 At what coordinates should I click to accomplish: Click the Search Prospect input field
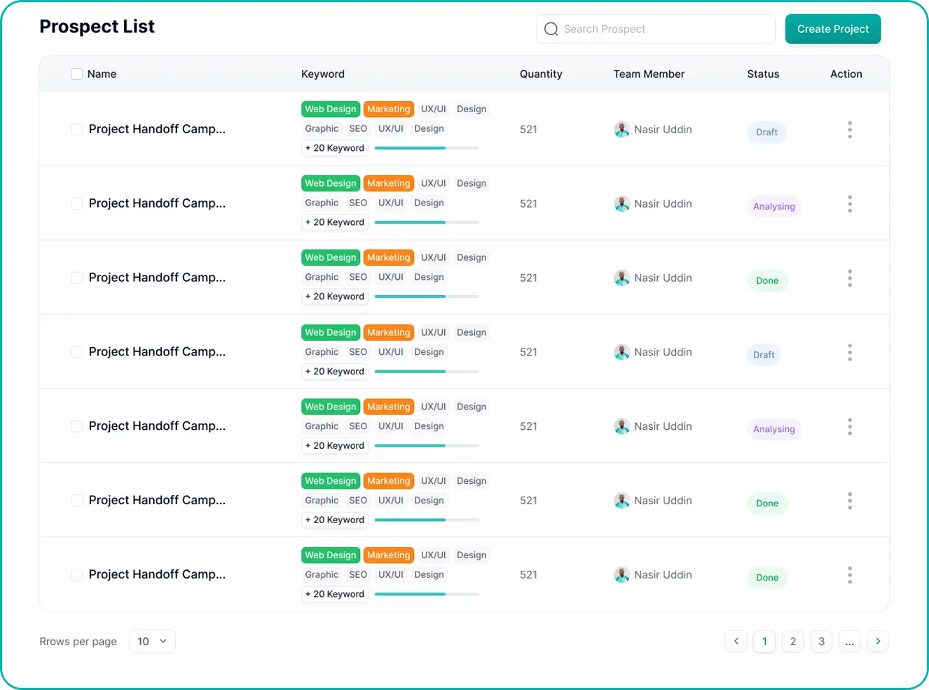pyautogui.click(x=656, y=29)
